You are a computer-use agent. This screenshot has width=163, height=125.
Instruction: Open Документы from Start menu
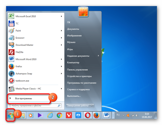coord(73,29)
